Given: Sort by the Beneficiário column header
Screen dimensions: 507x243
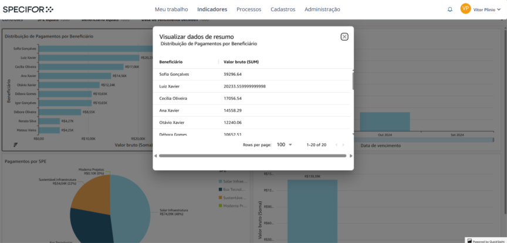Looking at the screenshot, I should coord(171,62).
